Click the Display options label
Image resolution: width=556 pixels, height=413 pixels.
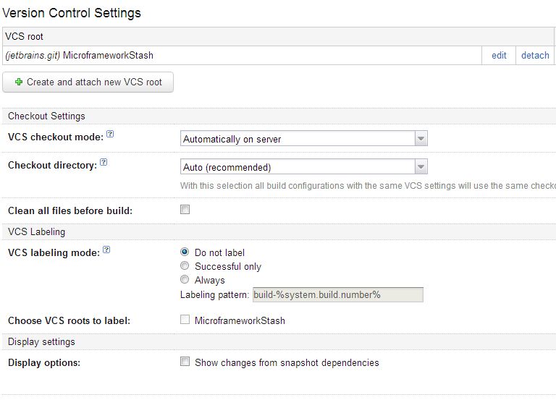44,362
